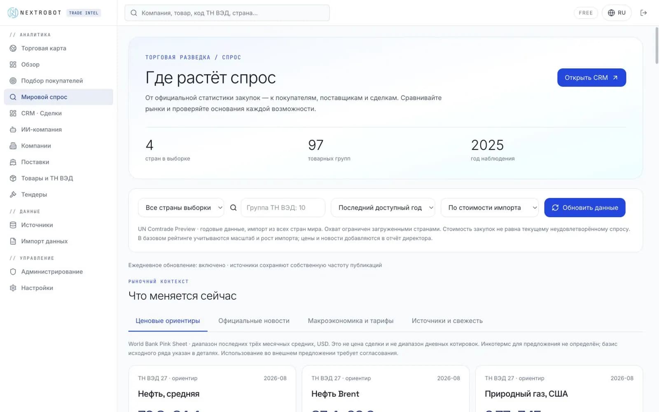Click the logout icon in the header
This screenshot has width=659, height=412.
pos(643,13)
